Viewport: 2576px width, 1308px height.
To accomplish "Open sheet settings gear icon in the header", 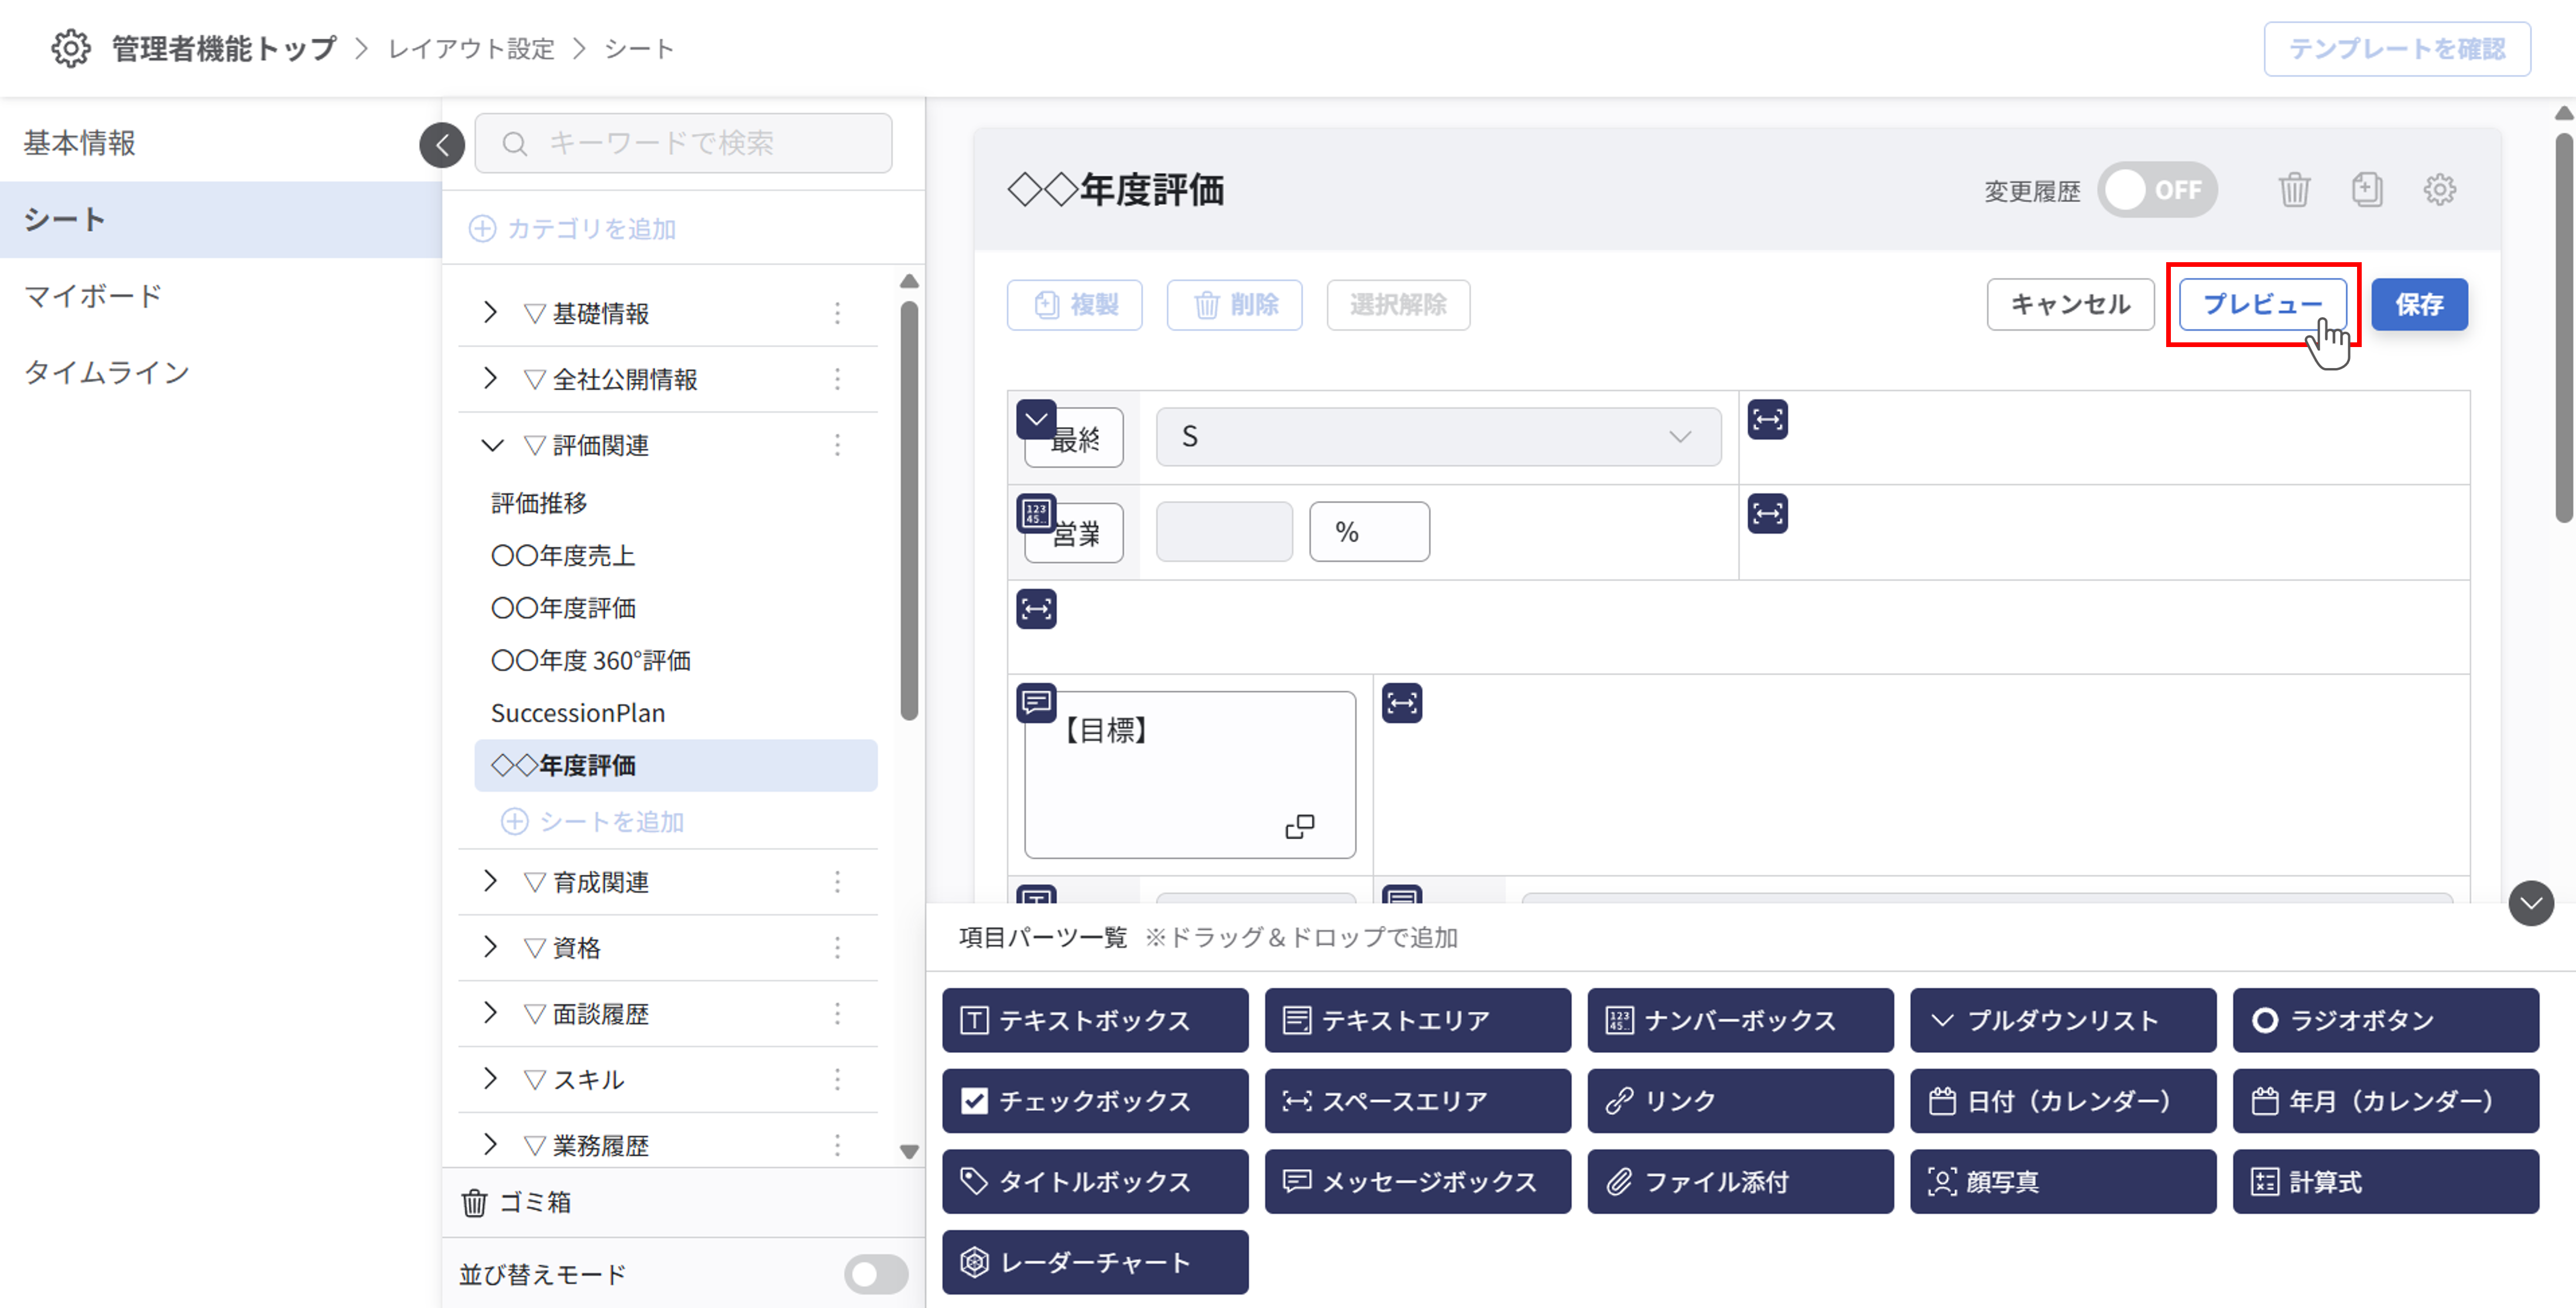I will tap(2439, 189).
